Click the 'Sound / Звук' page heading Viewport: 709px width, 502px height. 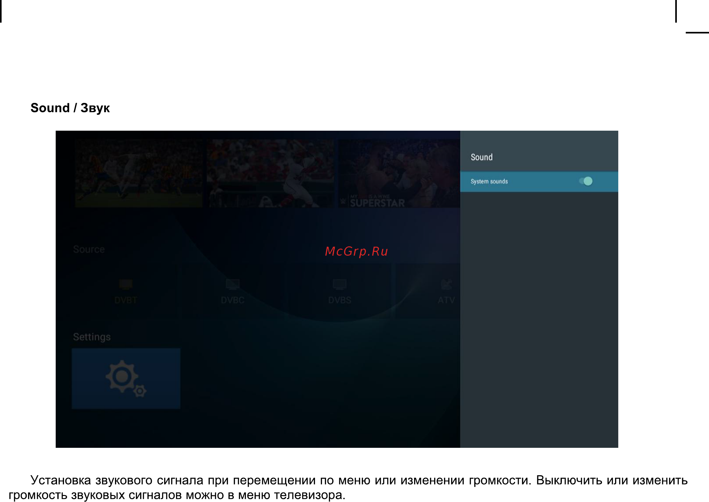pos(70,108)
